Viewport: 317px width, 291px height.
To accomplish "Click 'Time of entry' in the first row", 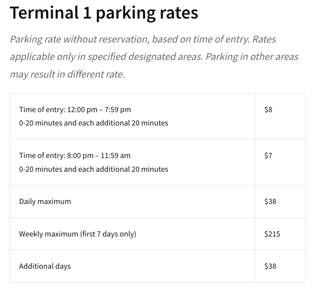I will coord(42,110).
